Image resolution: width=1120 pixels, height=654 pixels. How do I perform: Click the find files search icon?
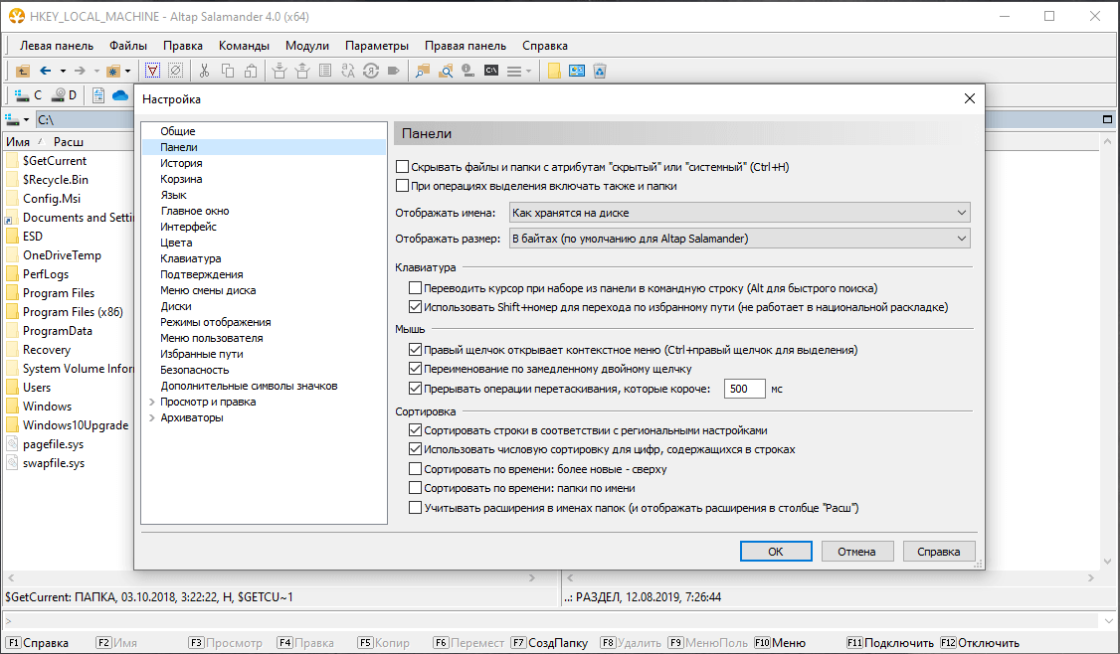(x=446, y=71)
